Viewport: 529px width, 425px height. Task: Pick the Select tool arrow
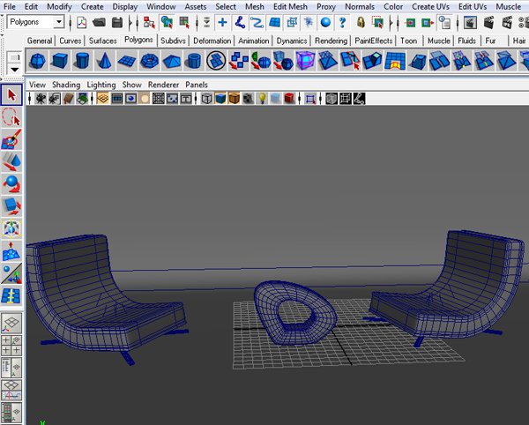click(x=12, y=94)
